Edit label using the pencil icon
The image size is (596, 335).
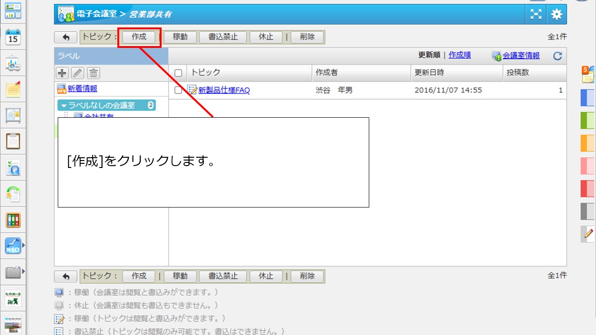tap(78, 73)
